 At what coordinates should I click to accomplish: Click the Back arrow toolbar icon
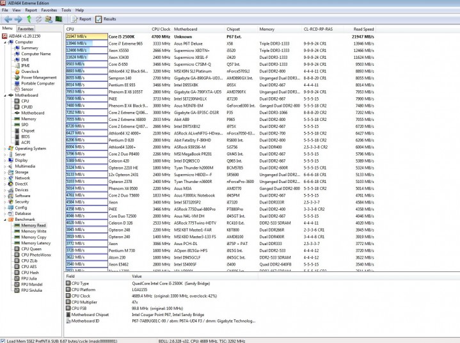tap(8, 19)
